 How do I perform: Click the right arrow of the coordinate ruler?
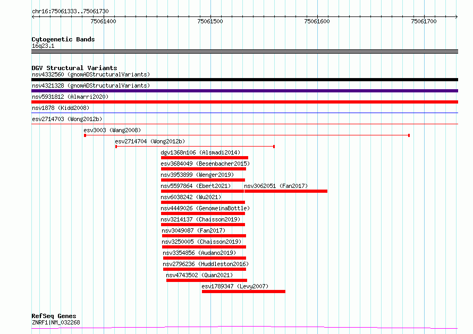click(457, 17)
